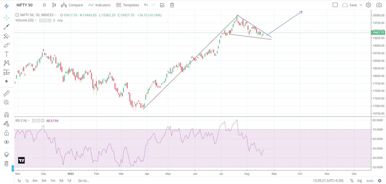Image resolution: width=386 pixels, height=184 pixels.
Task: Open RSI (14) indicator dropdown
Action: tap(29, 121)
